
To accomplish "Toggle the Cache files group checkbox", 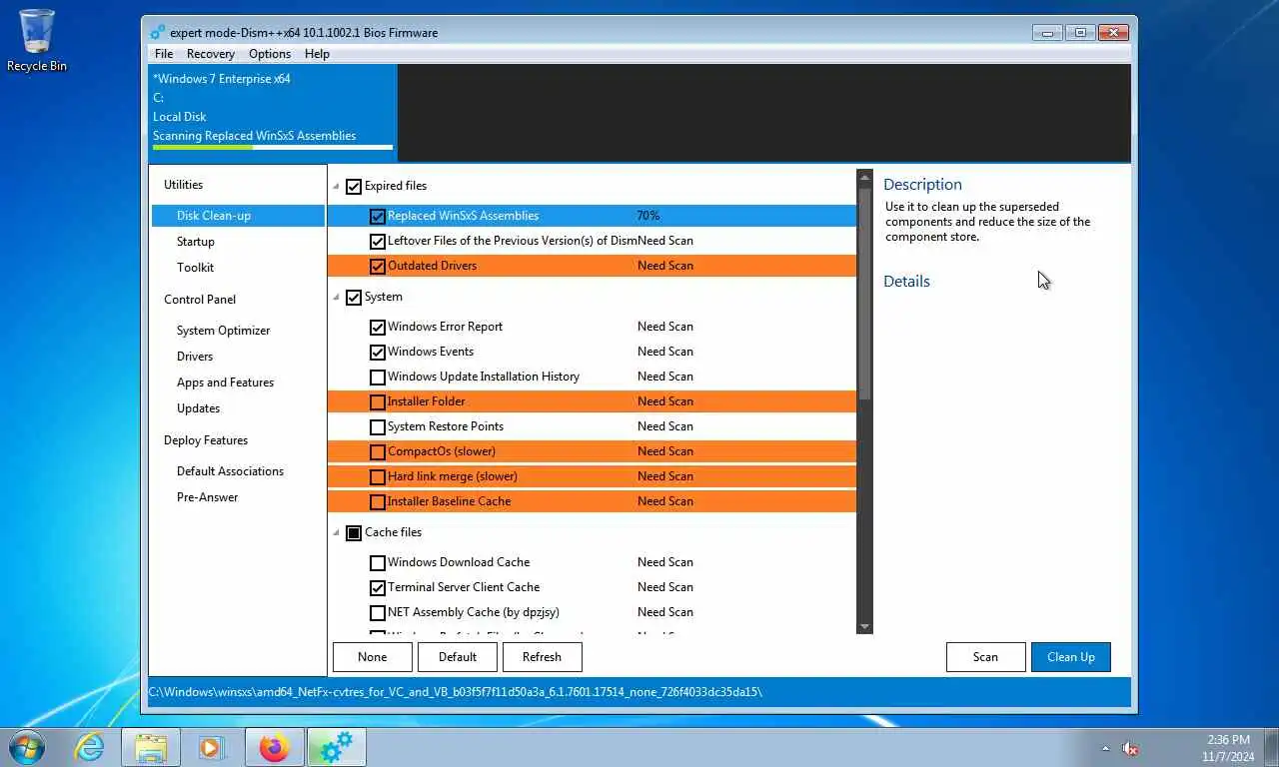I will [354, 532].
